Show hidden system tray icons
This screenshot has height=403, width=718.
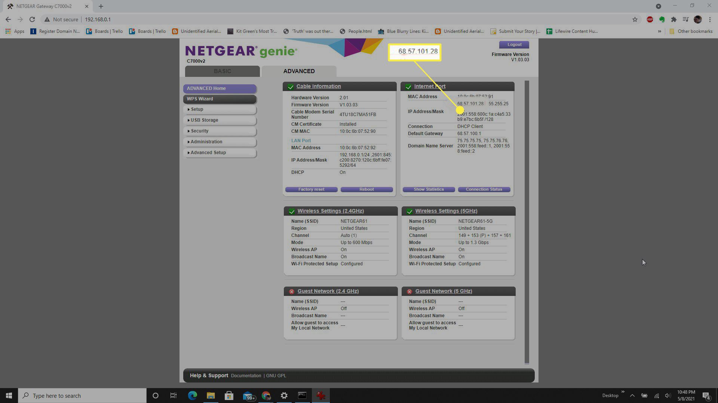coord(632,396)
